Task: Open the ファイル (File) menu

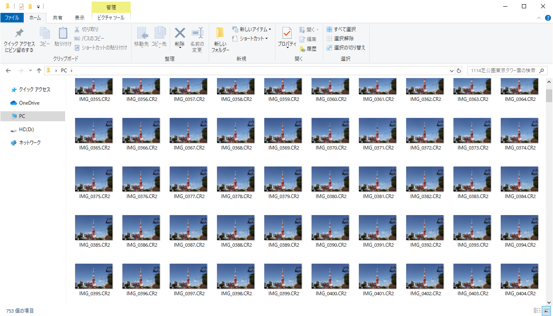Action: 12,18
